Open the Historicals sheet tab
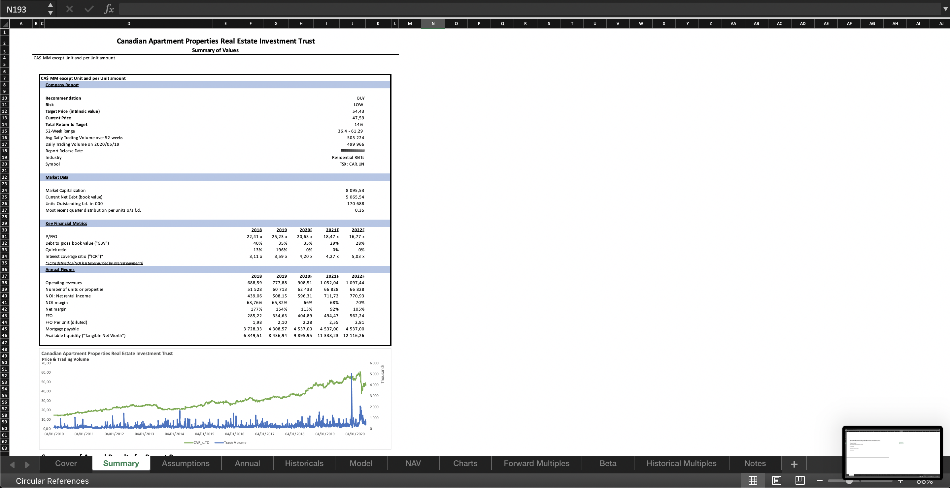 [x=304, y=463]
